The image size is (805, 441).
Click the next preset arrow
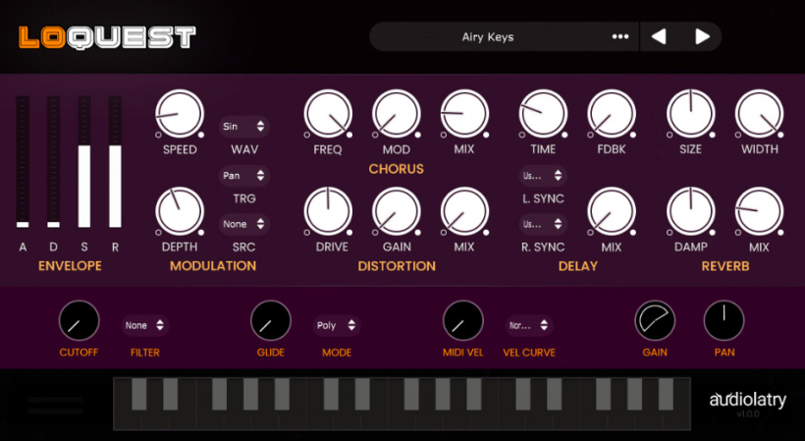702,37
